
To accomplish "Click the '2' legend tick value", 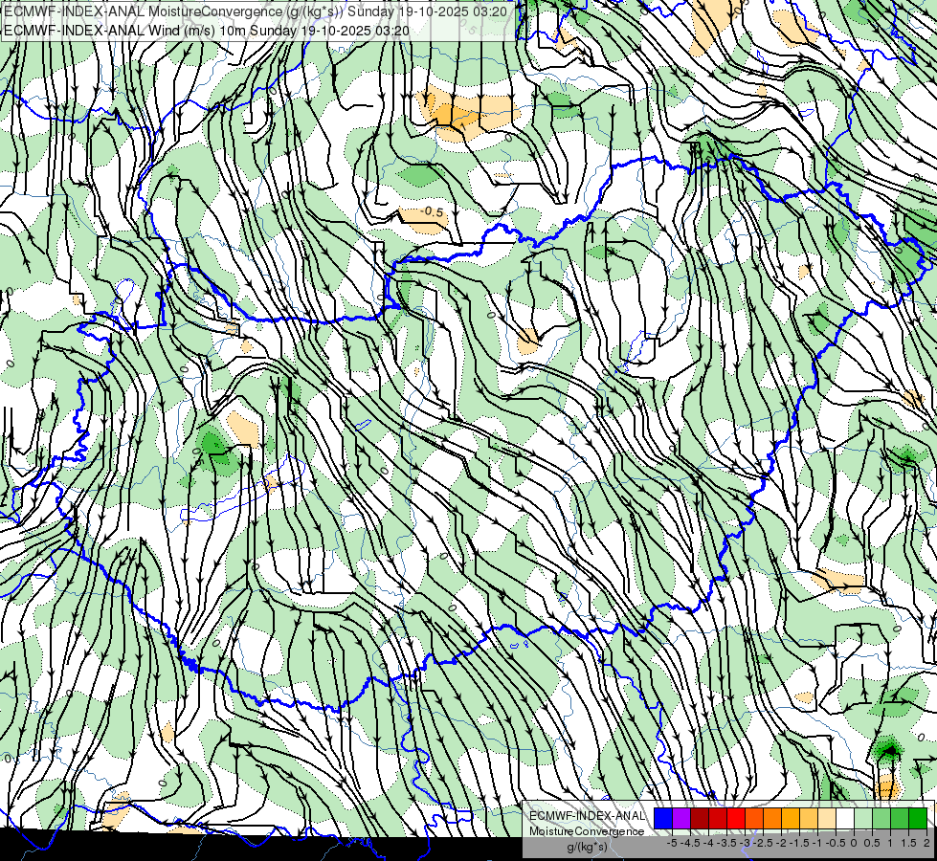I will [926, 843].
